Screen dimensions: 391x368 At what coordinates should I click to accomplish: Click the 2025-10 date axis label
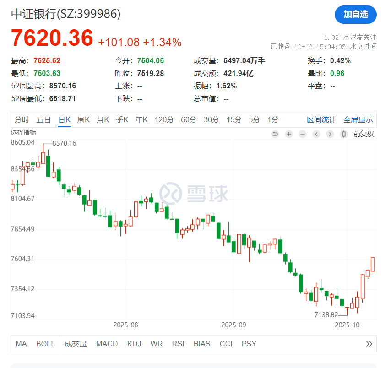(x=347, y=325)
